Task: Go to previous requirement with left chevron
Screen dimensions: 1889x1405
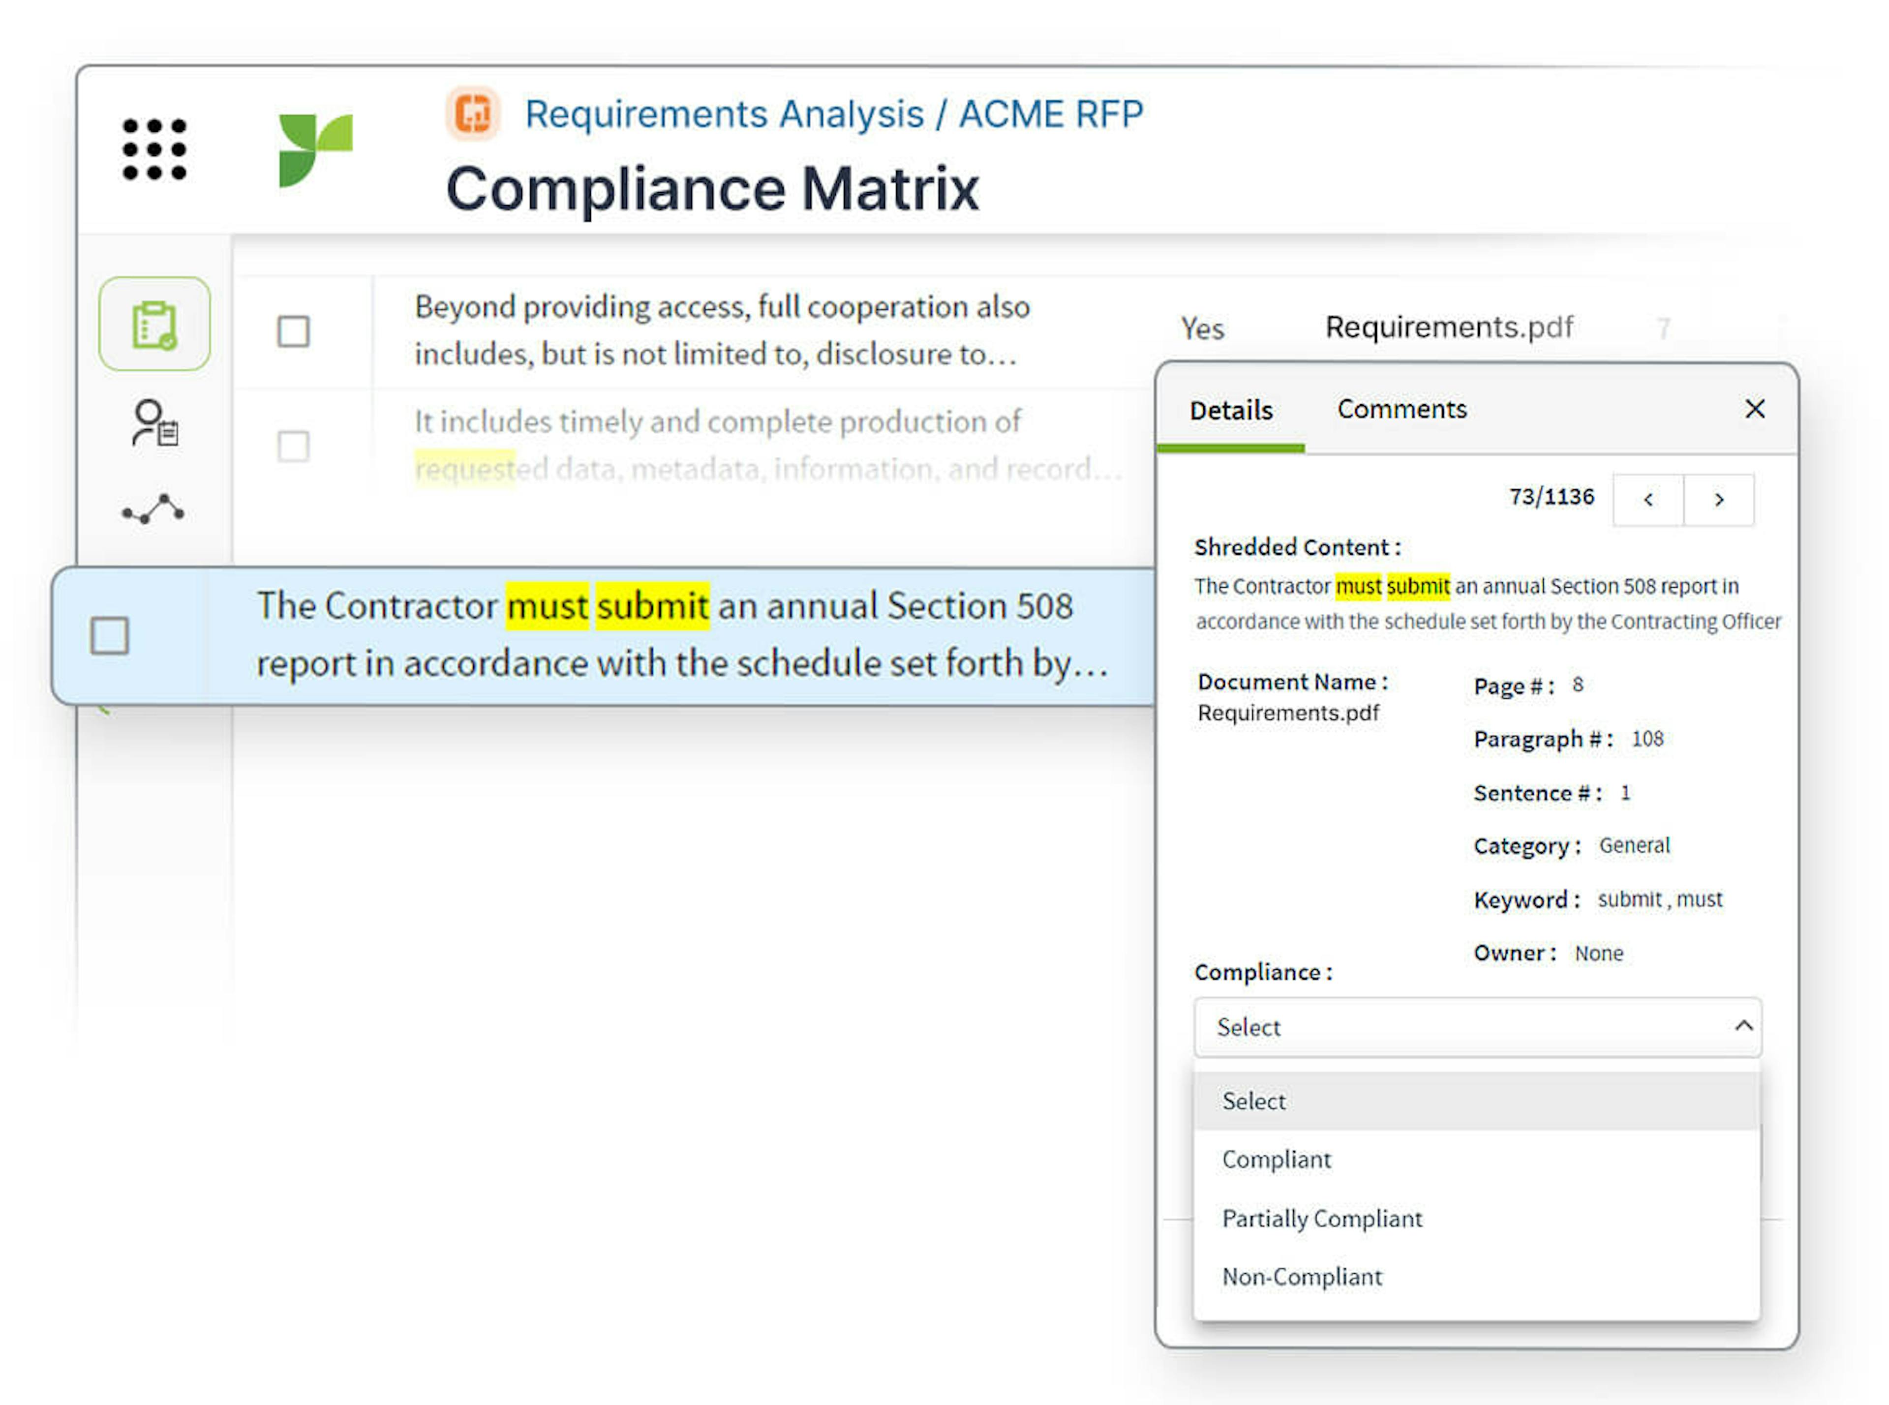Action: 1647,500
